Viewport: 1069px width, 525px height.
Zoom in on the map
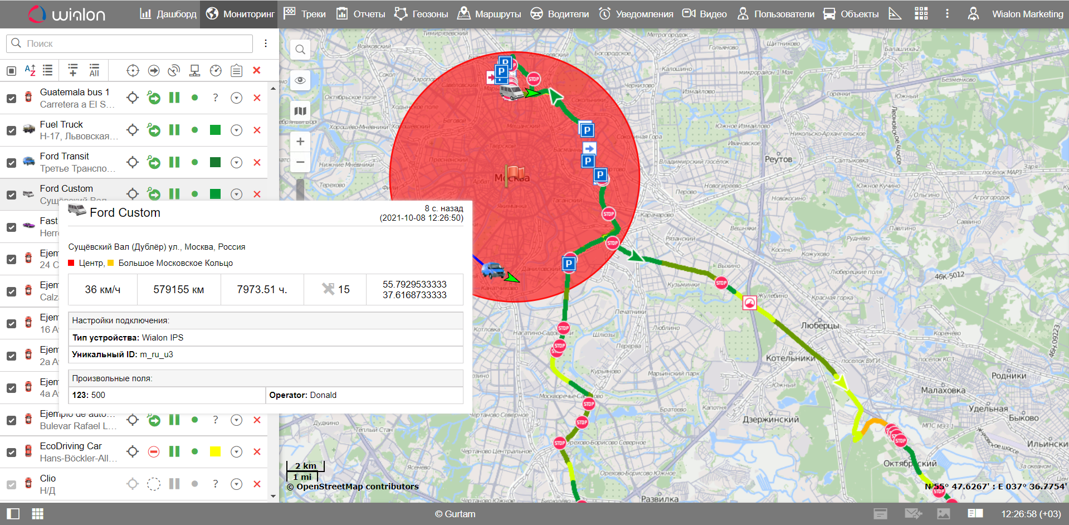point(300,142)
